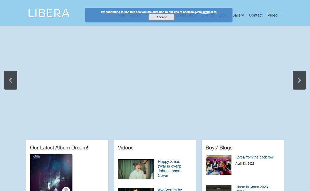Expand the Video dropdown menu
Viewport: 310px width, 191px height.
tap(274, 15)
